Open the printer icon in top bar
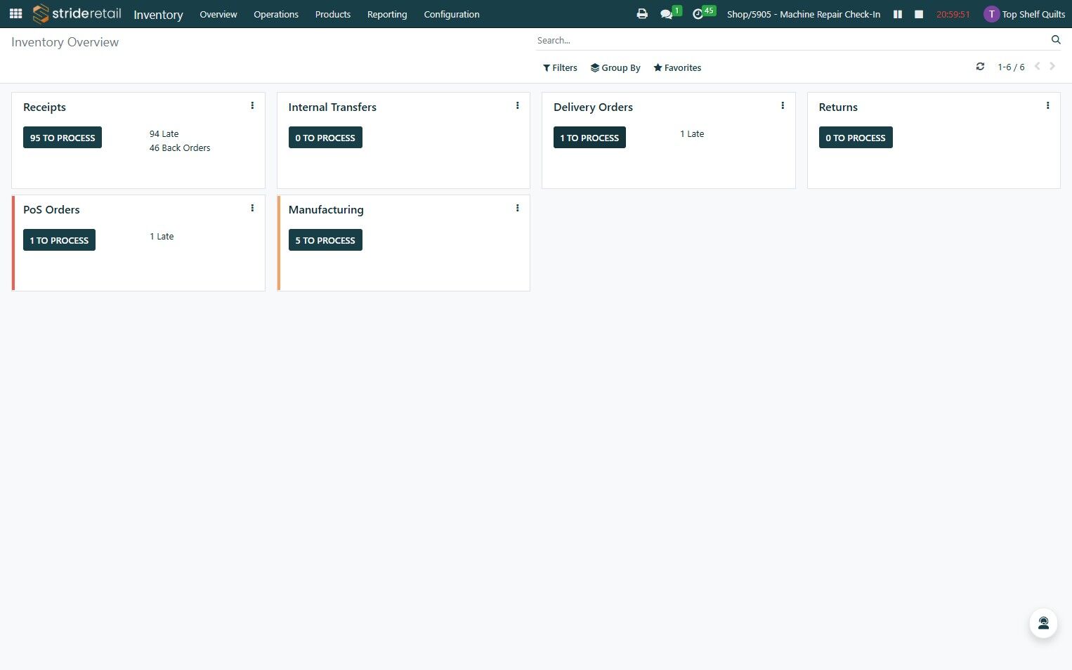 click(x=642, y=14)
